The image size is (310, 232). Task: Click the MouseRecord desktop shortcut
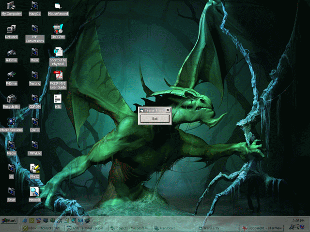coord(58,7)
